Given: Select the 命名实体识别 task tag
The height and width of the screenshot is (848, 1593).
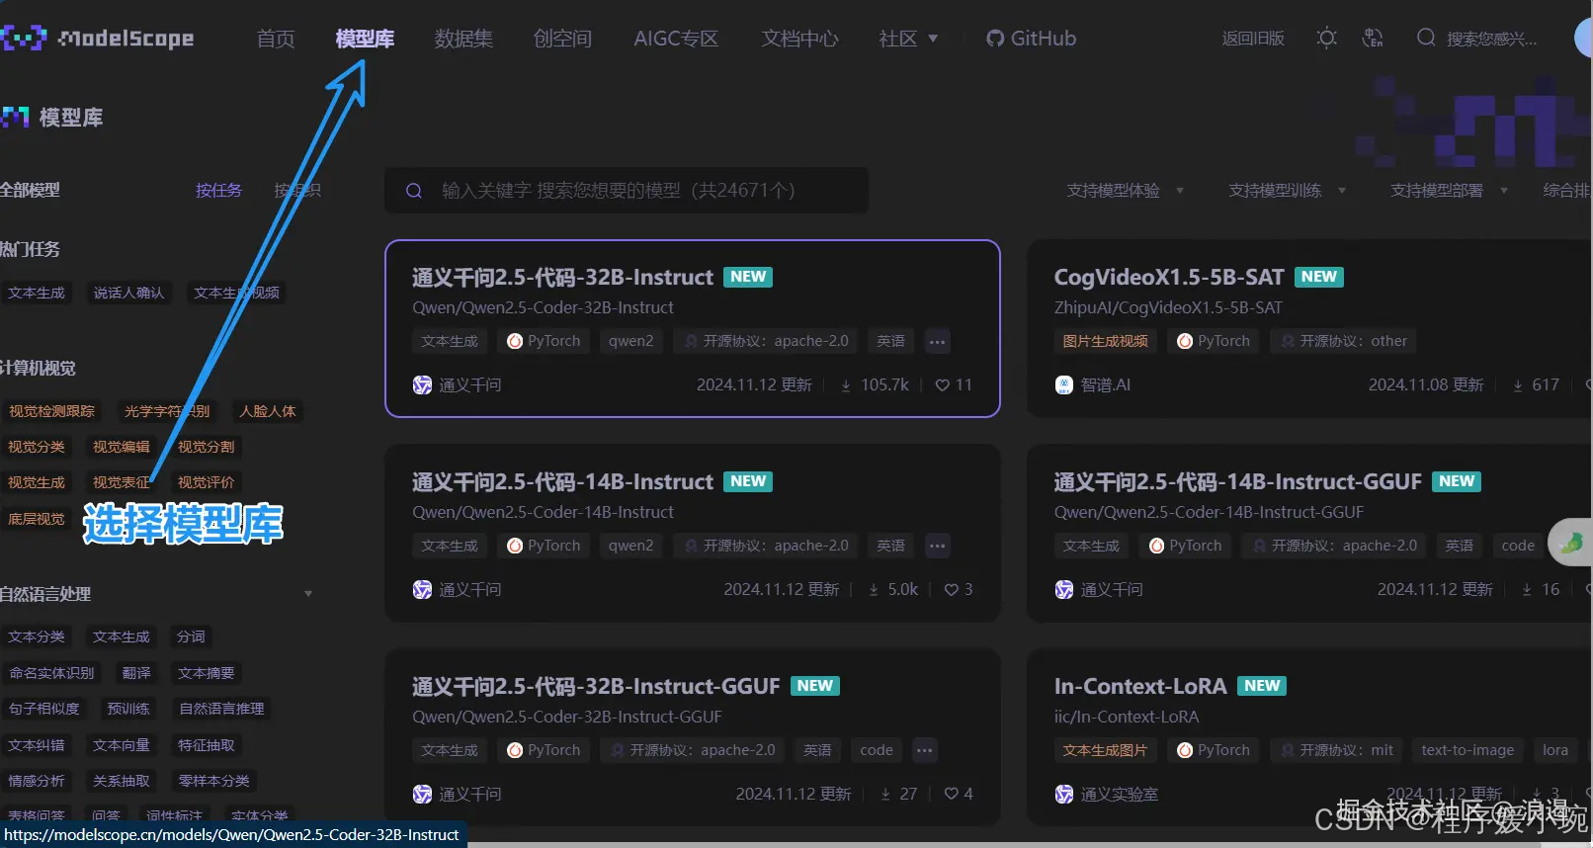Looking at the screenshot, I should click(x=52, y=673).
